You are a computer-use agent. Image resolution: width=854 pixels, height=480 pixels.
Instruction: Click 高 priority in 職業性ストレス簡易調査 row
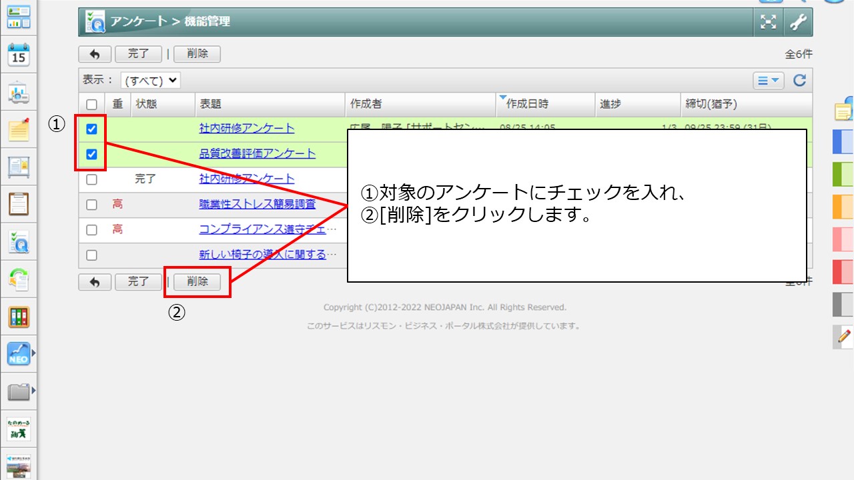[x=117, y=205]
